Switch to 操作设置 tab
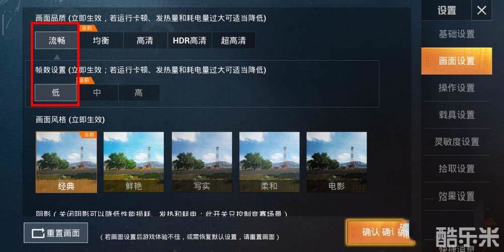Viewport: 504px width, 252px height. 457,88
